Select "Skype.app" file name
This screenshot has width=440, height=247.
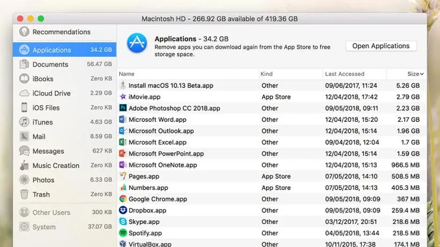click(x=144, y=222)
